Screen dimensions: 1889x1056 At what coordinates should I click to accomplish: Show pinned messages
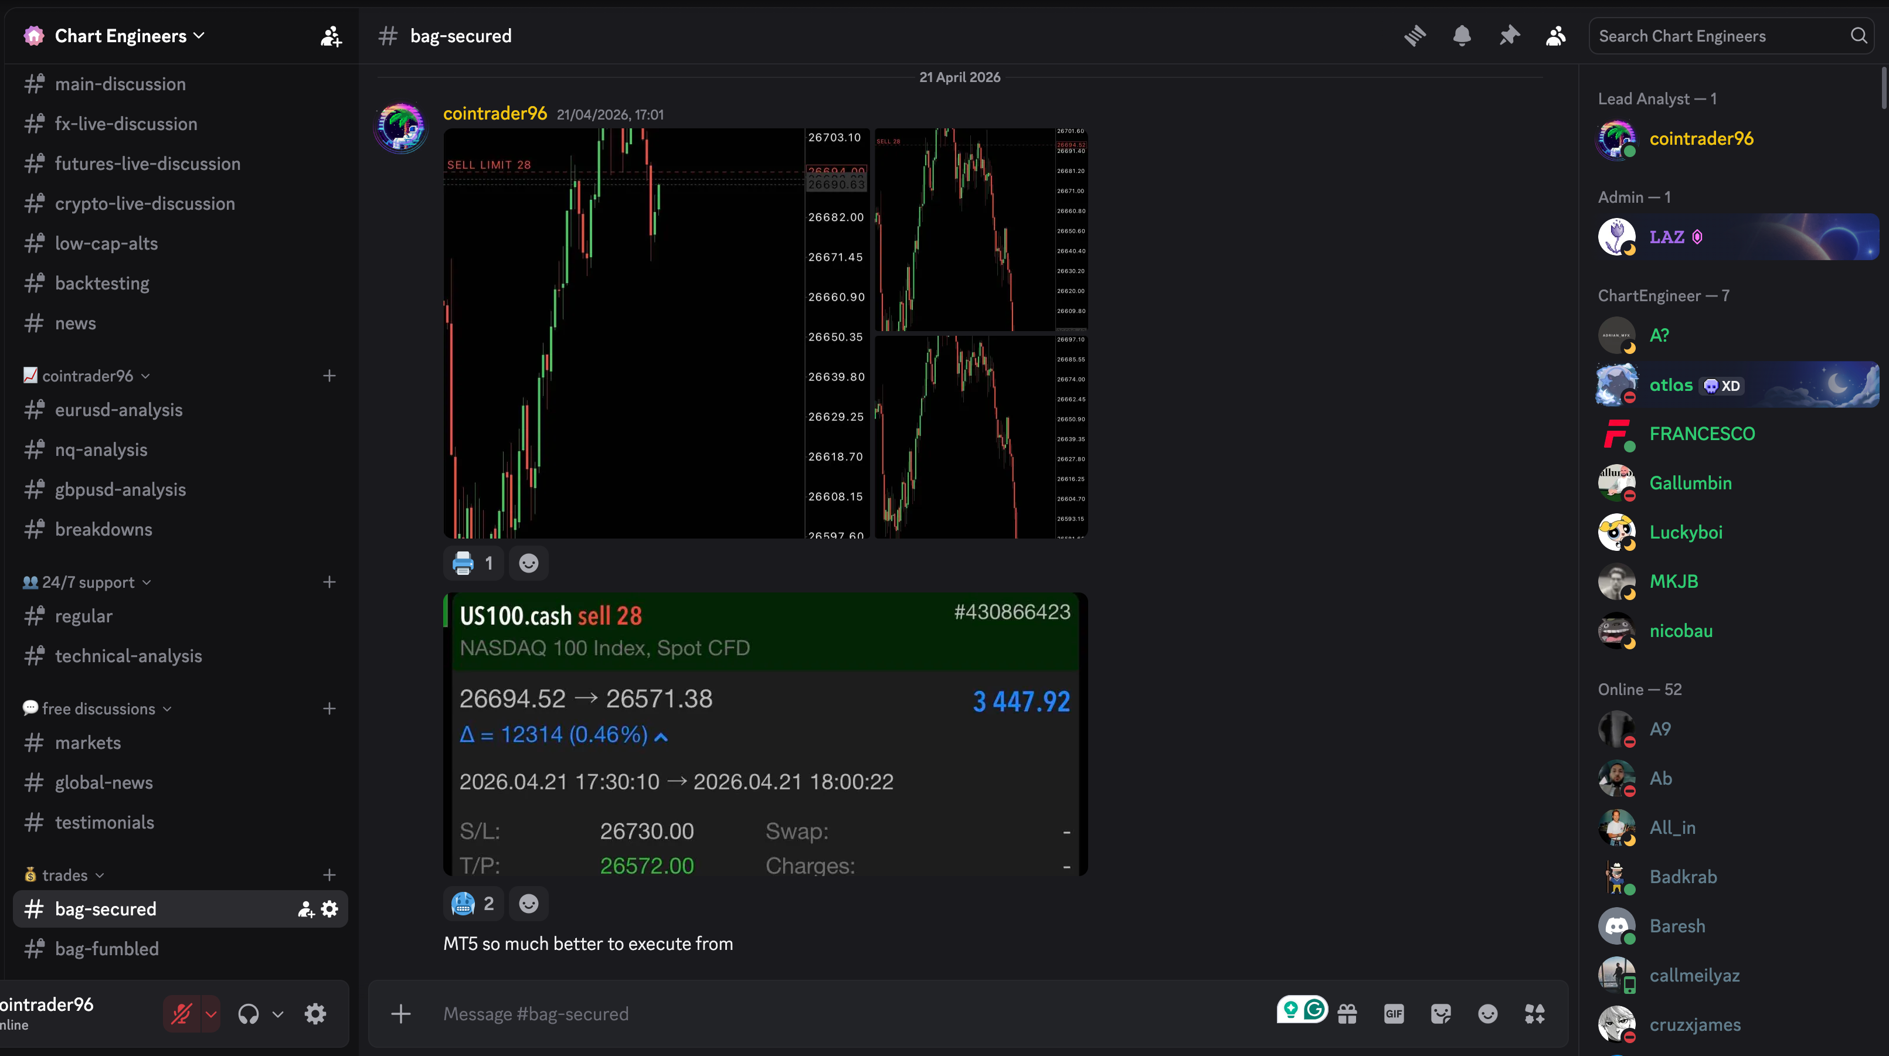(1509, 36)
